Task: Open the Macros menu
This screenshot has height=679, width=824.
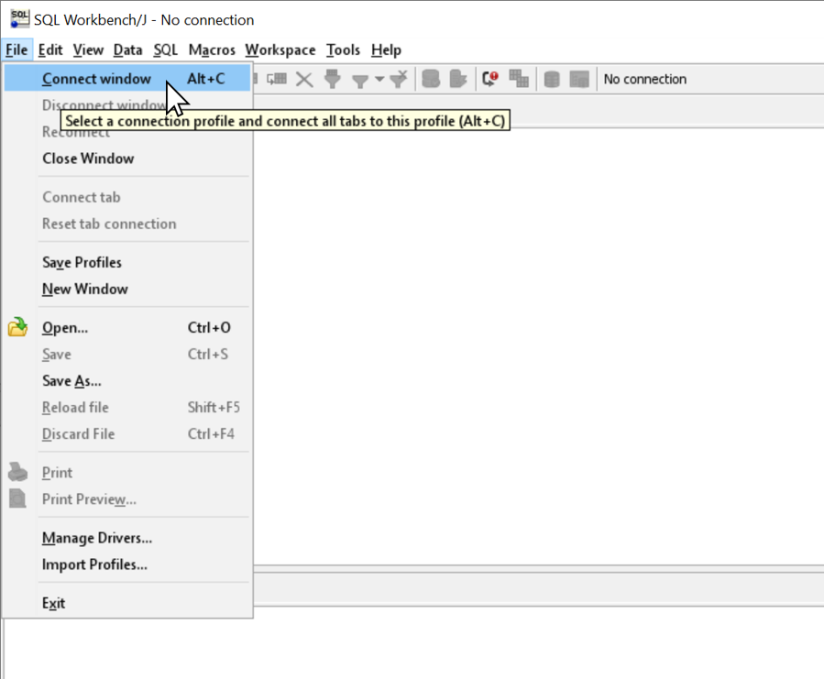Action: [212, 49]
